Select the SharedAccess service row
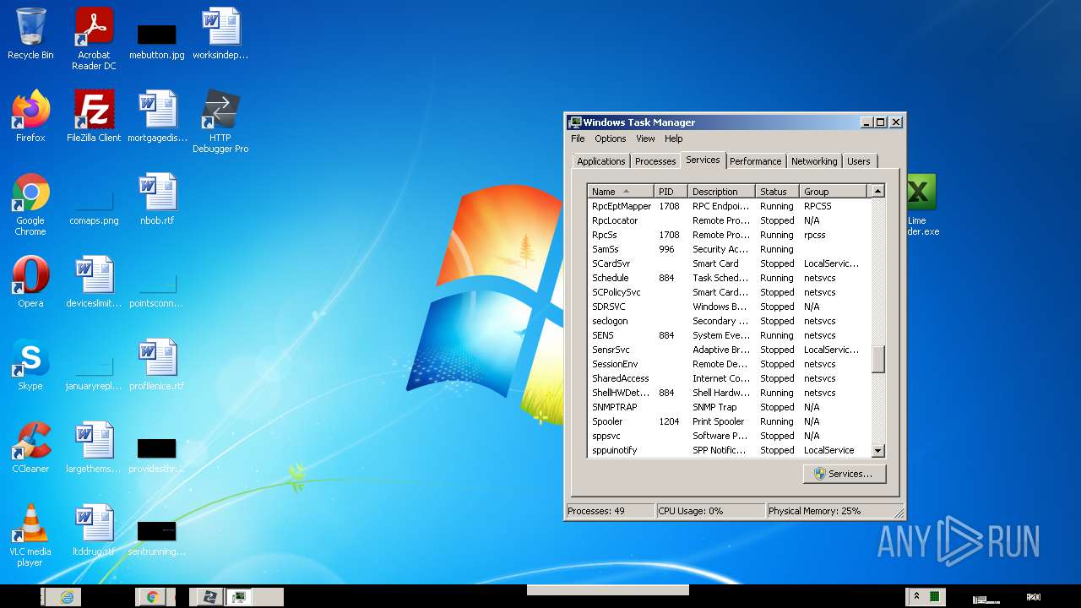The image size is (1081, 608). click(728, 378)
